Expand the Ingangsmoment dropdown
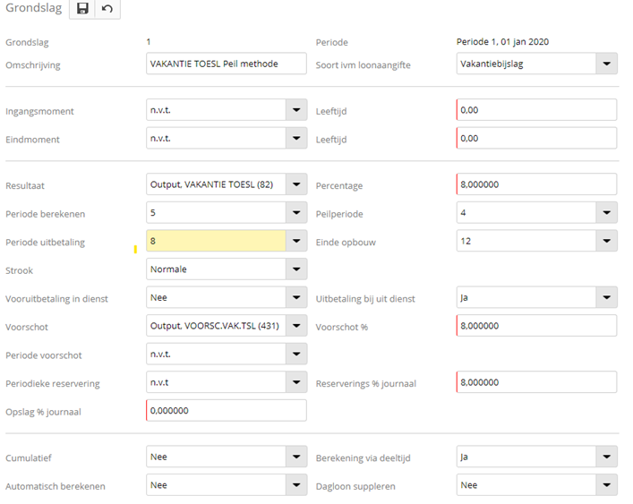This screenshot has width=633, height=504. [x=296, y=110]
